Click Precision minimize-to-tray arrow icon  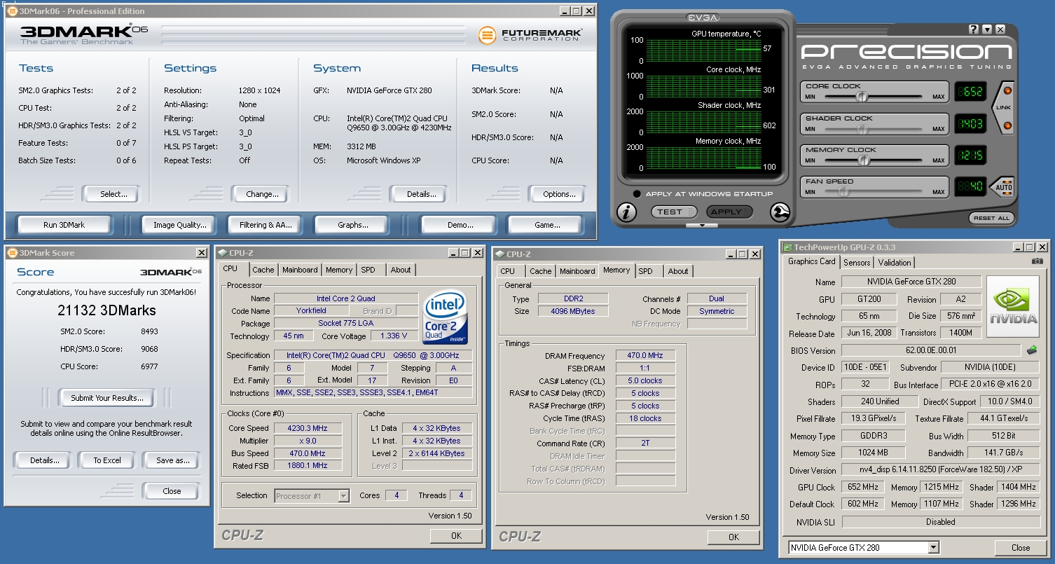pos(987,29)
